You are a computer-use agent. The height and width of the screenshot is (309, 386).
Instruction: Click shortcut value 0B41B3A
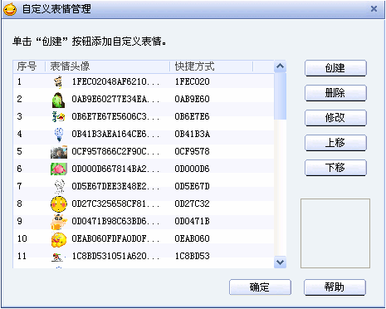click(192, 134)
